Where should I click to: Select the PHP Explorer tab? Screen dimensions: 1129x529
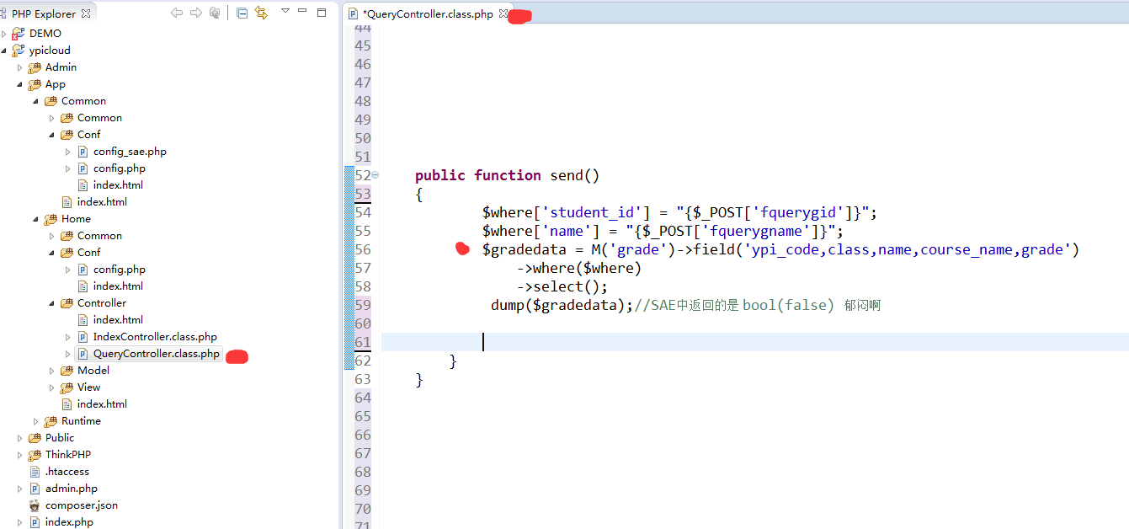tap(43, 13)
